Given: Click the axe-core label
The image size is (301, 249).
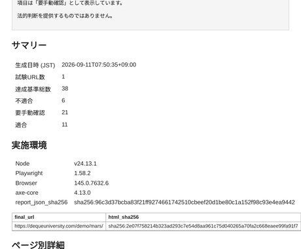Looking at the screenshot, I should [27, 193].
